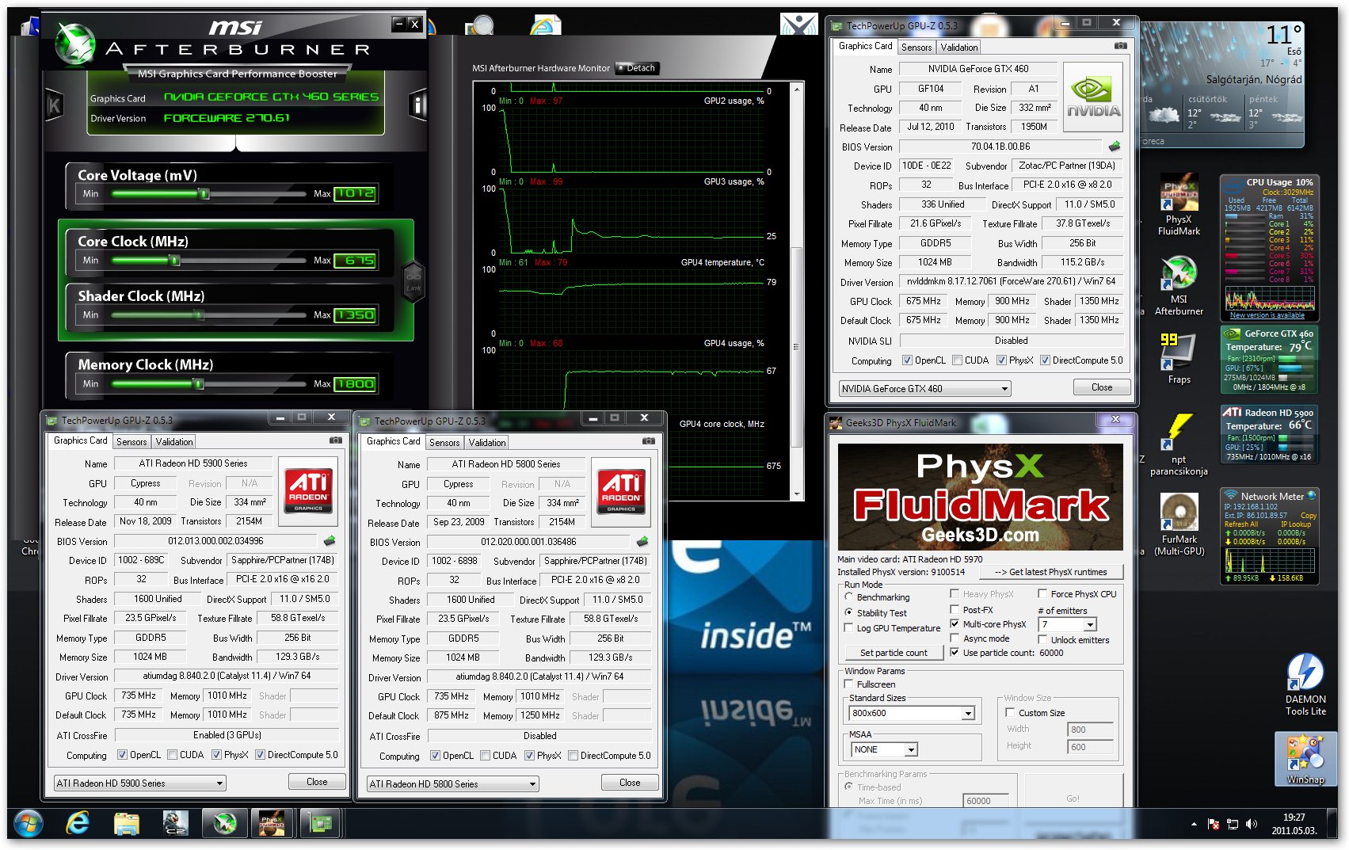This screenshot has width=1349, height=850.
Task: Open Sensors tab in HD 5800 GPU-Z
Action: point(444,443)
